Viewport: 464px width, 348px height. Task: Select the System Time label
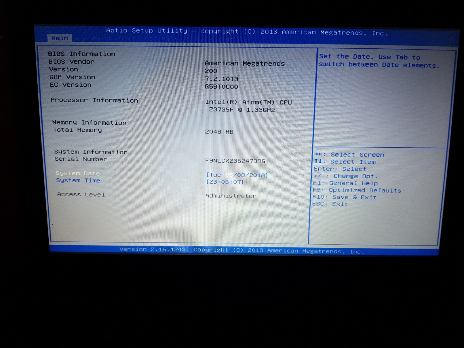click(x=78, y=180)
